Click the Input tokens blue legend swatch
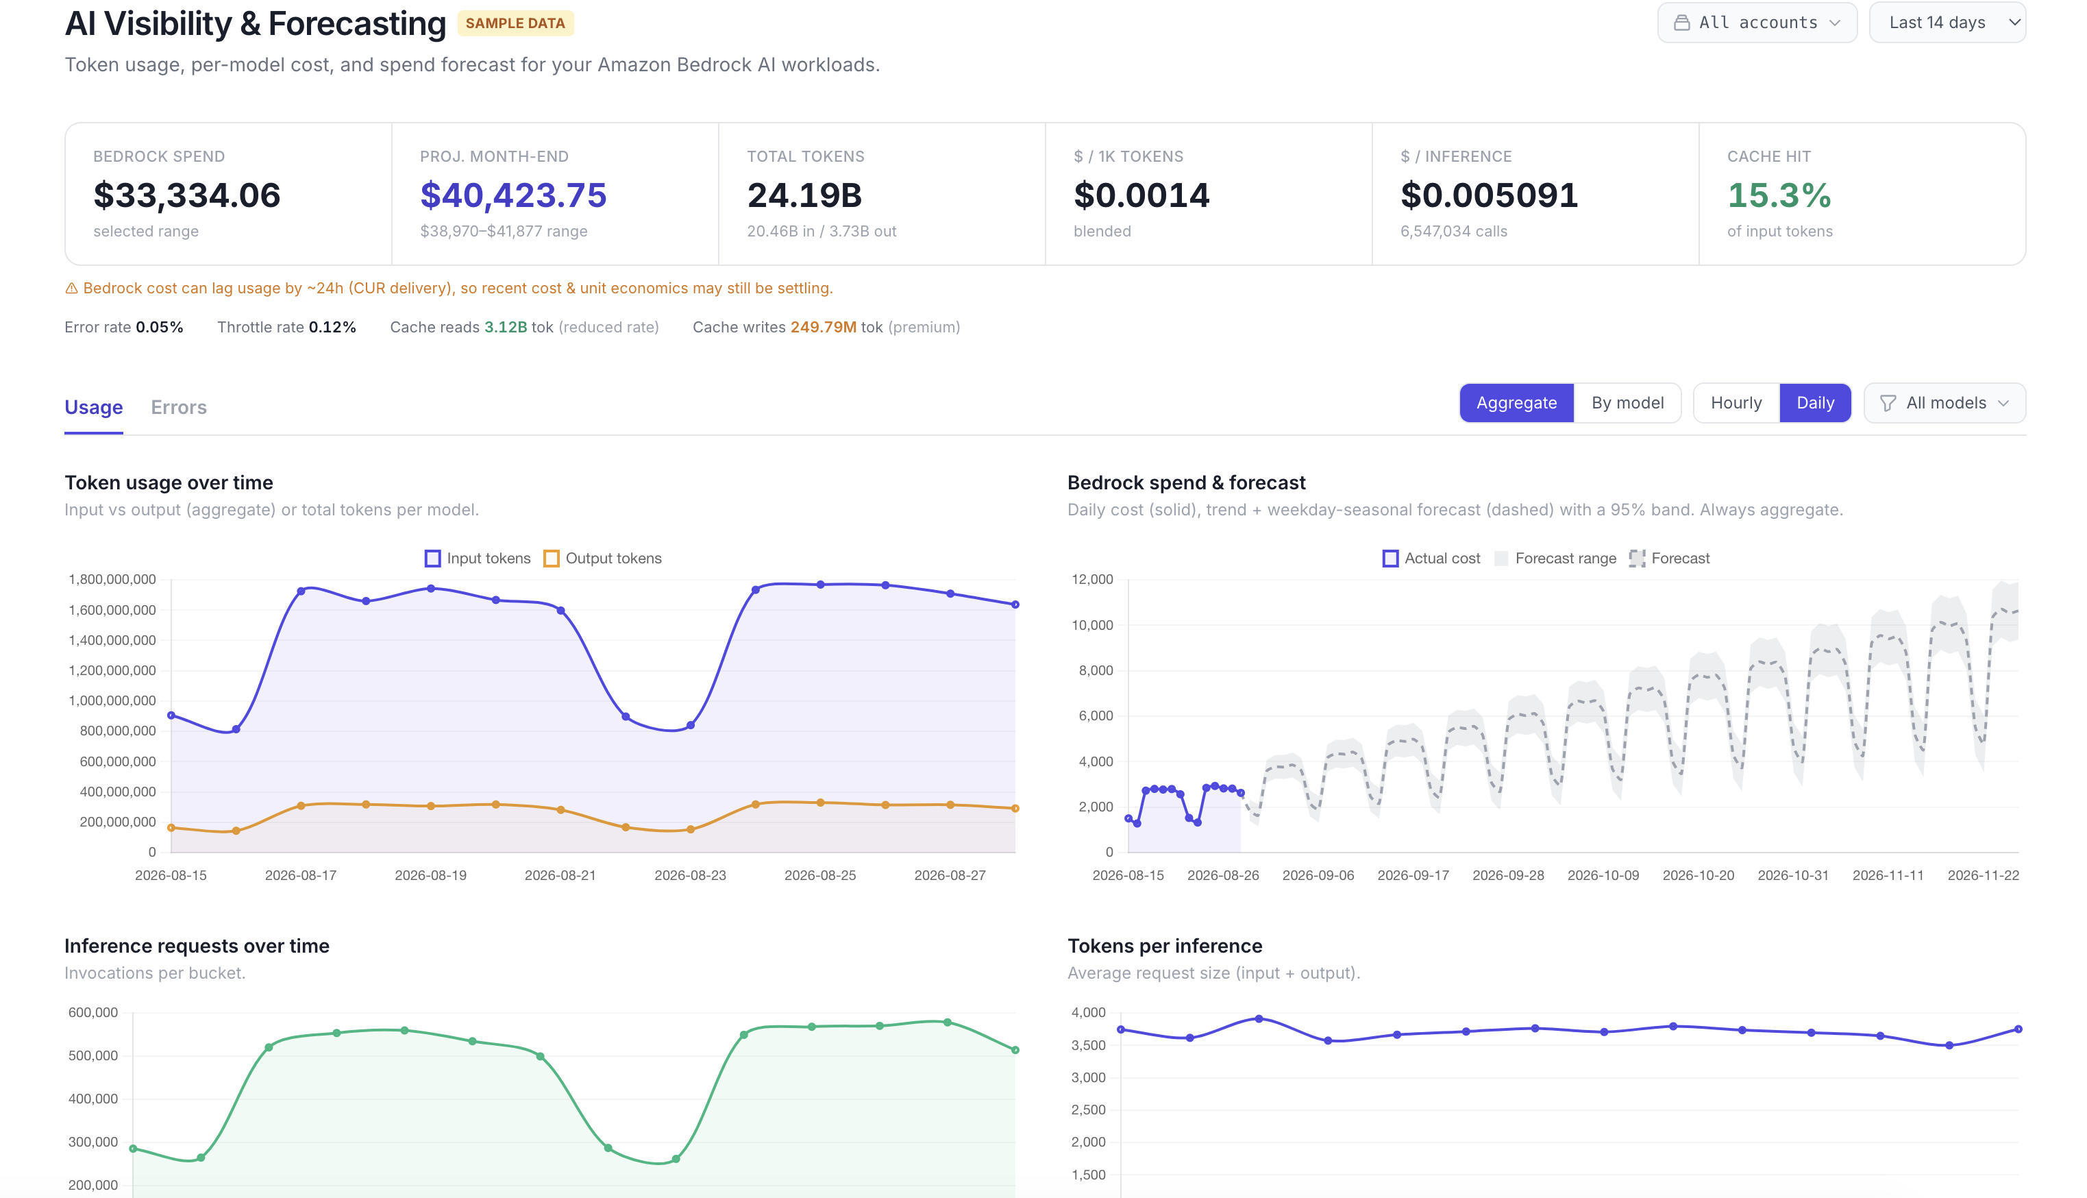2087x1198 pixels. (x=432, y=559)
